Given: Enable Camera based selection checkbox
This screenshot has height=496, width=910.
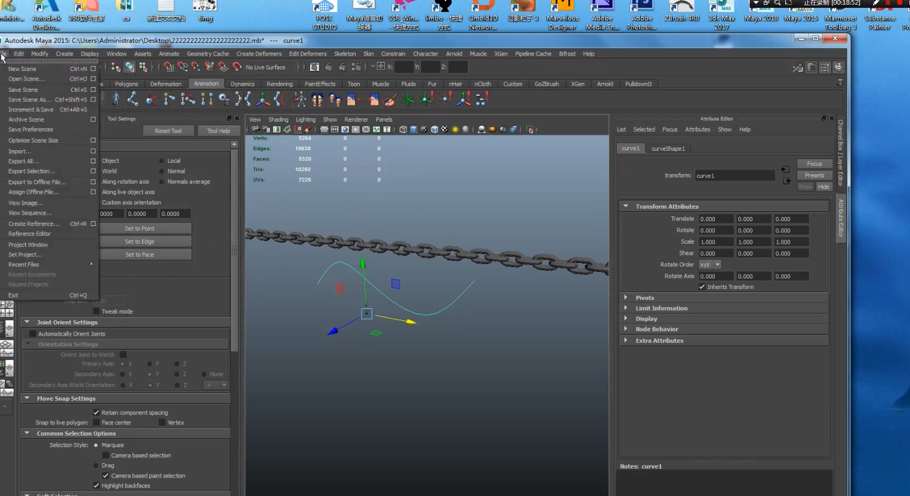Looking at the screenshot, I should [x=106, y=455].
